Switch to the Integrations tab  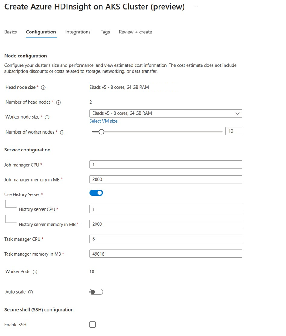coord(78,32)
